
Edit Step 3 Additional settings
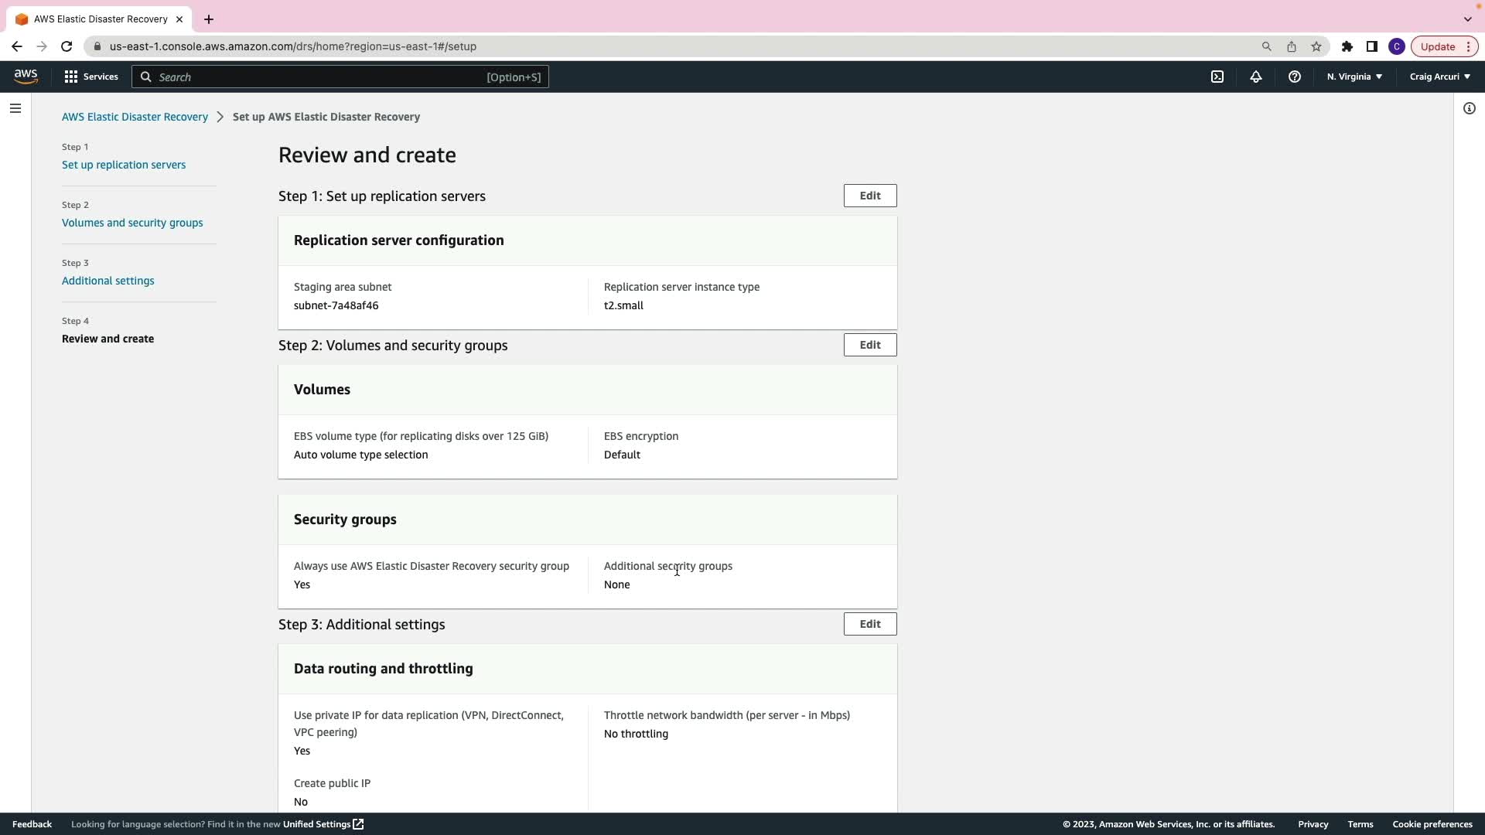pyautogui.click(x=869, y=624)
